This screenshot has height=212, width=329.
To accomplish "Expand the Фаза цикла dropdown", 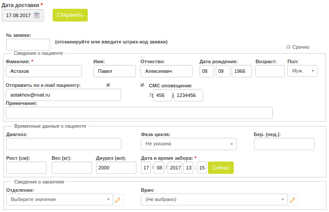I will 189,144.
